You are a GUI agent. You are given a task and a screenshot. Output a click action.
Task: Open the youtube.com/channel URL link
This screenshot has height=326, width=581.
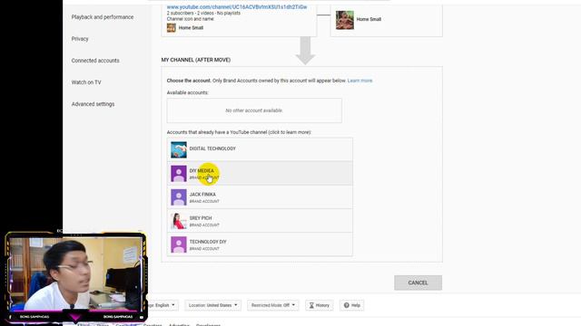pyautogui.click(x=237, y=7)
